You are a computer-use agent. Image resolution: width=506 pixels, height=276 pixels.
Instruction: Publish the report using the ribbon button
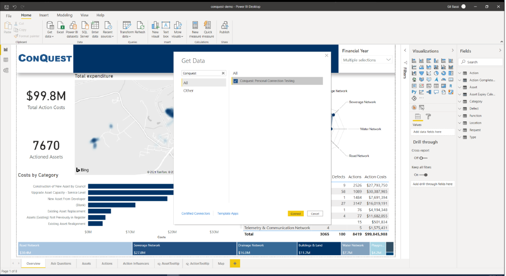click(224, 27)
